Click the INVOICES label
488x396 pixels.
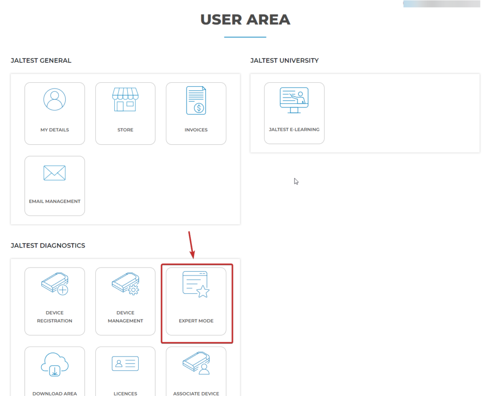(196, 130)
